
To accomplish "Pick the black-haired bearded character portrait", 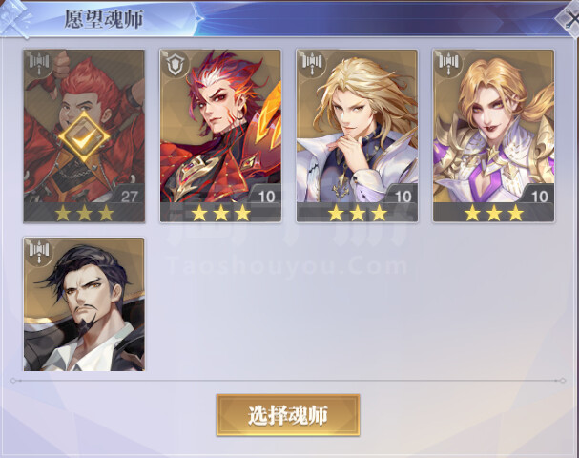I will [84, 304].
